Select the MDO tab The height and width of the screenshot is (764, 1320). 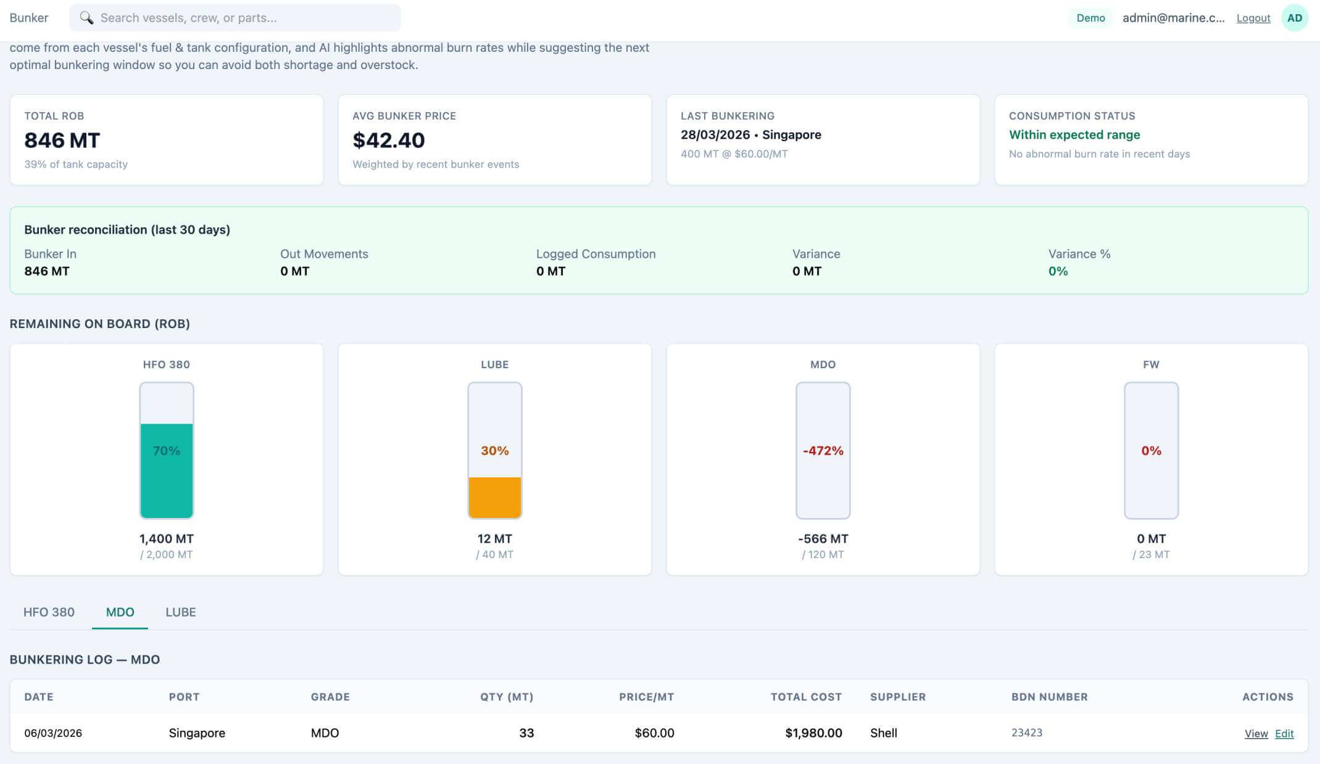[x=120, y=612]
